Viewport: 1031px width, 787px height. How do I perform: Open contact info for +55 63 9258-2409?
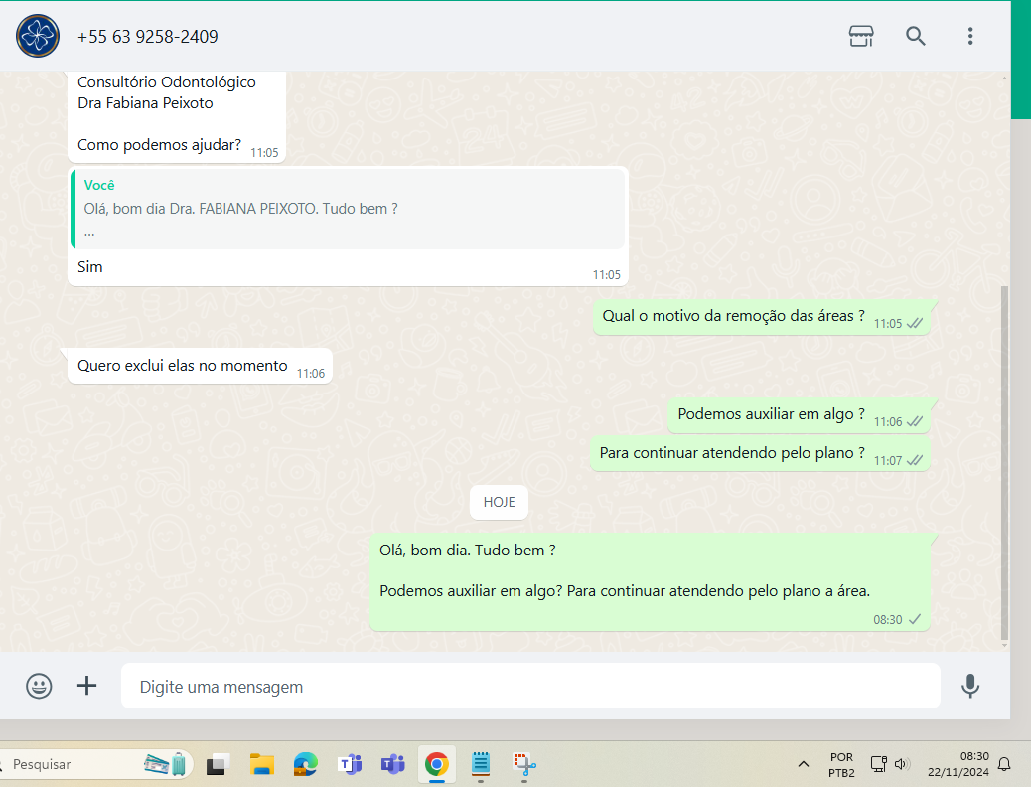tap(148, 36)
